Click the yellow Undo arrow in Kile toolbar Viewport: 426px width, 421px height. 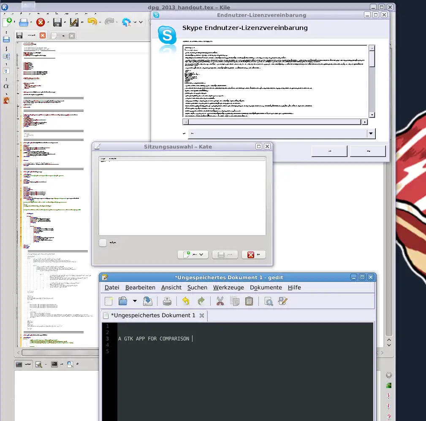pos(92,22)
